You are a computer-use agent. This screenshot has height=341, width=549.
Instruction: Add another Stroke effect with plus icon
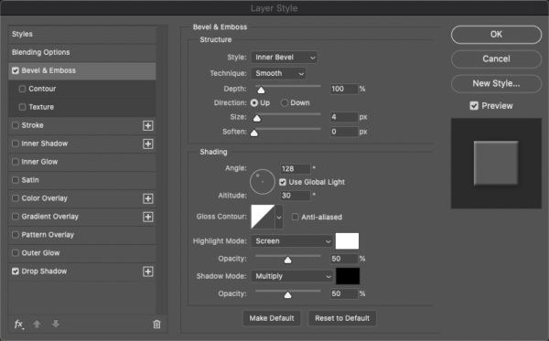click(x=148, y=125)
